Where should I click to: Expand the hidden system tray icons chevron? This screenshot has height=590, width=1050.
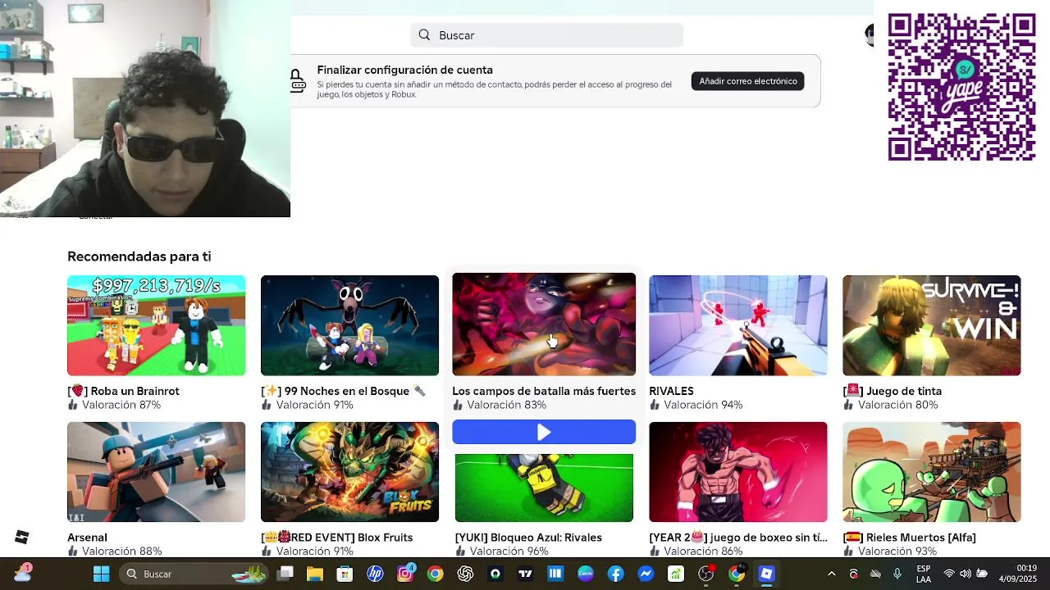coord(831,574)
